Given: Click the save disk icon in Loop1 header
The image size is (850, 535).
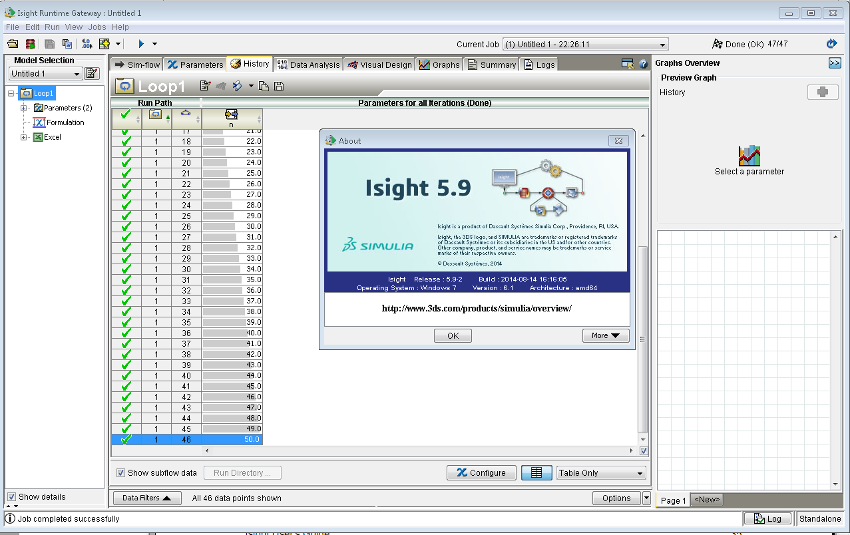Looking at the screenshot, I should [x=279, y=86].
